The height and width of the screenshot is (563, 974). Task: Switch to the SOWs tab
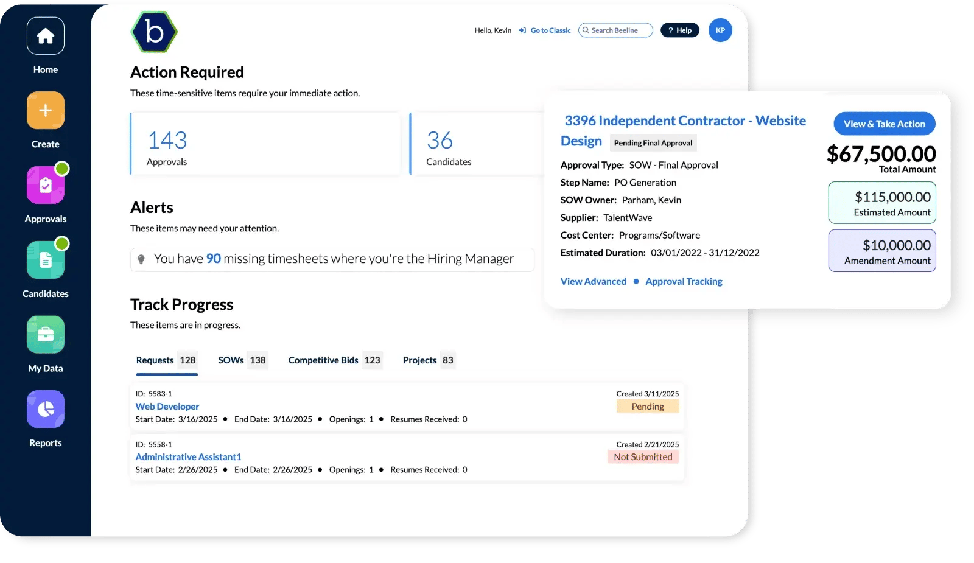click(242, 360)
